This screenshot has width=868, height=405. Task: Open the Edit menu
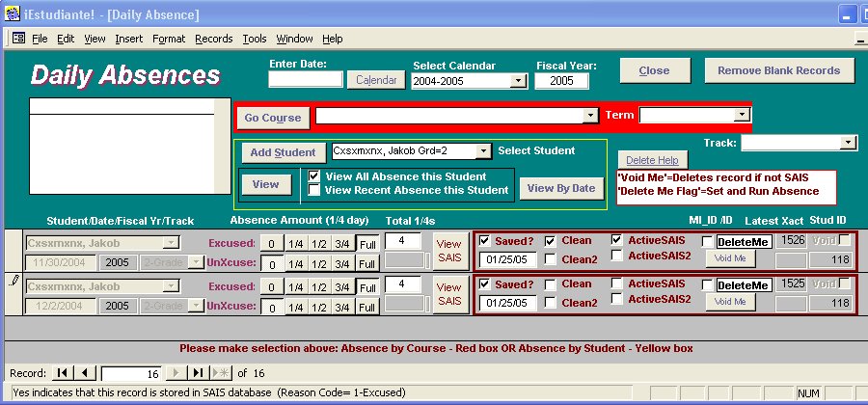point(66,39)
